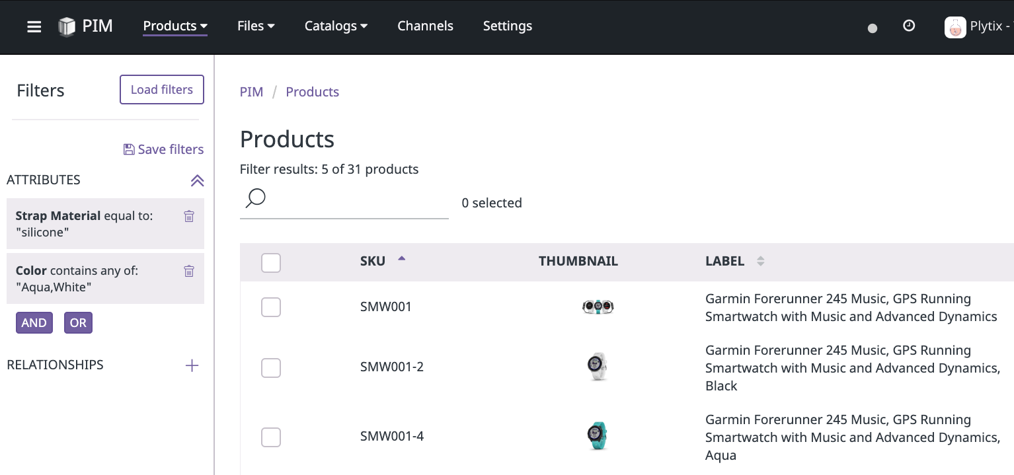1014x475 pixels.
Task: Open the SMW001-4 aqua watch thumbnail
Action: (598, 436)
